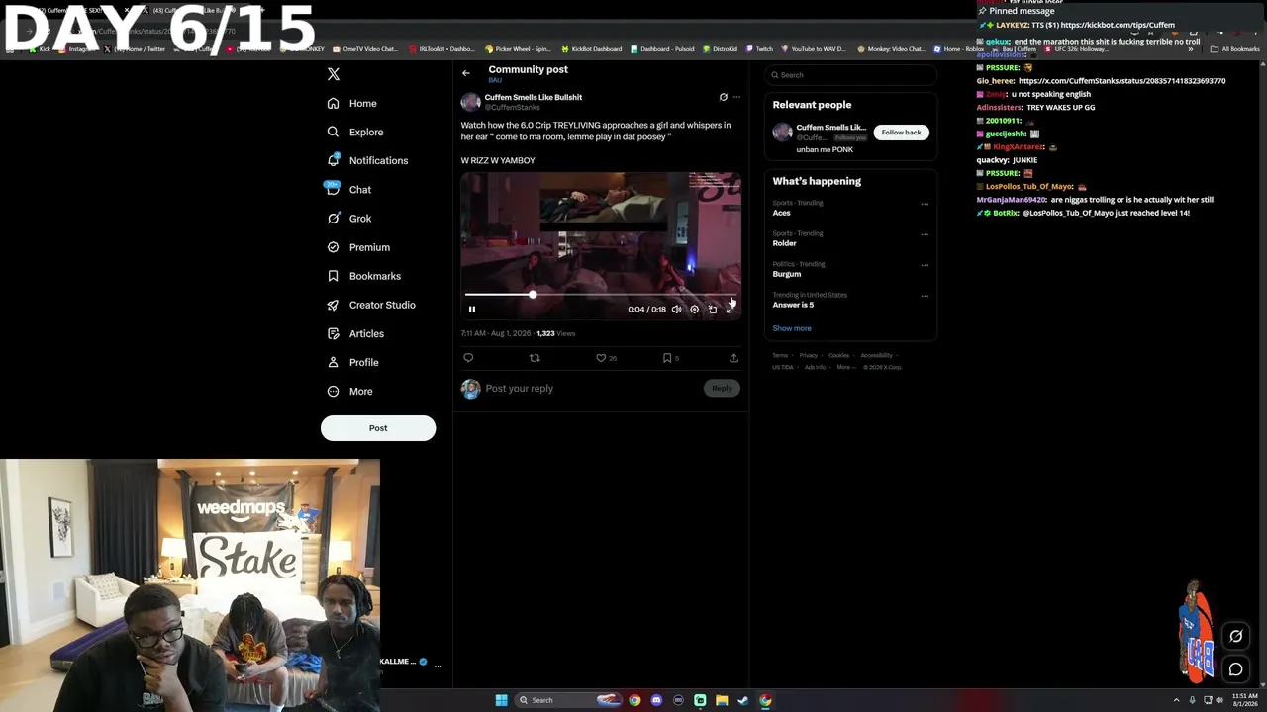Open Steam from the taskbar

(743, 700)
